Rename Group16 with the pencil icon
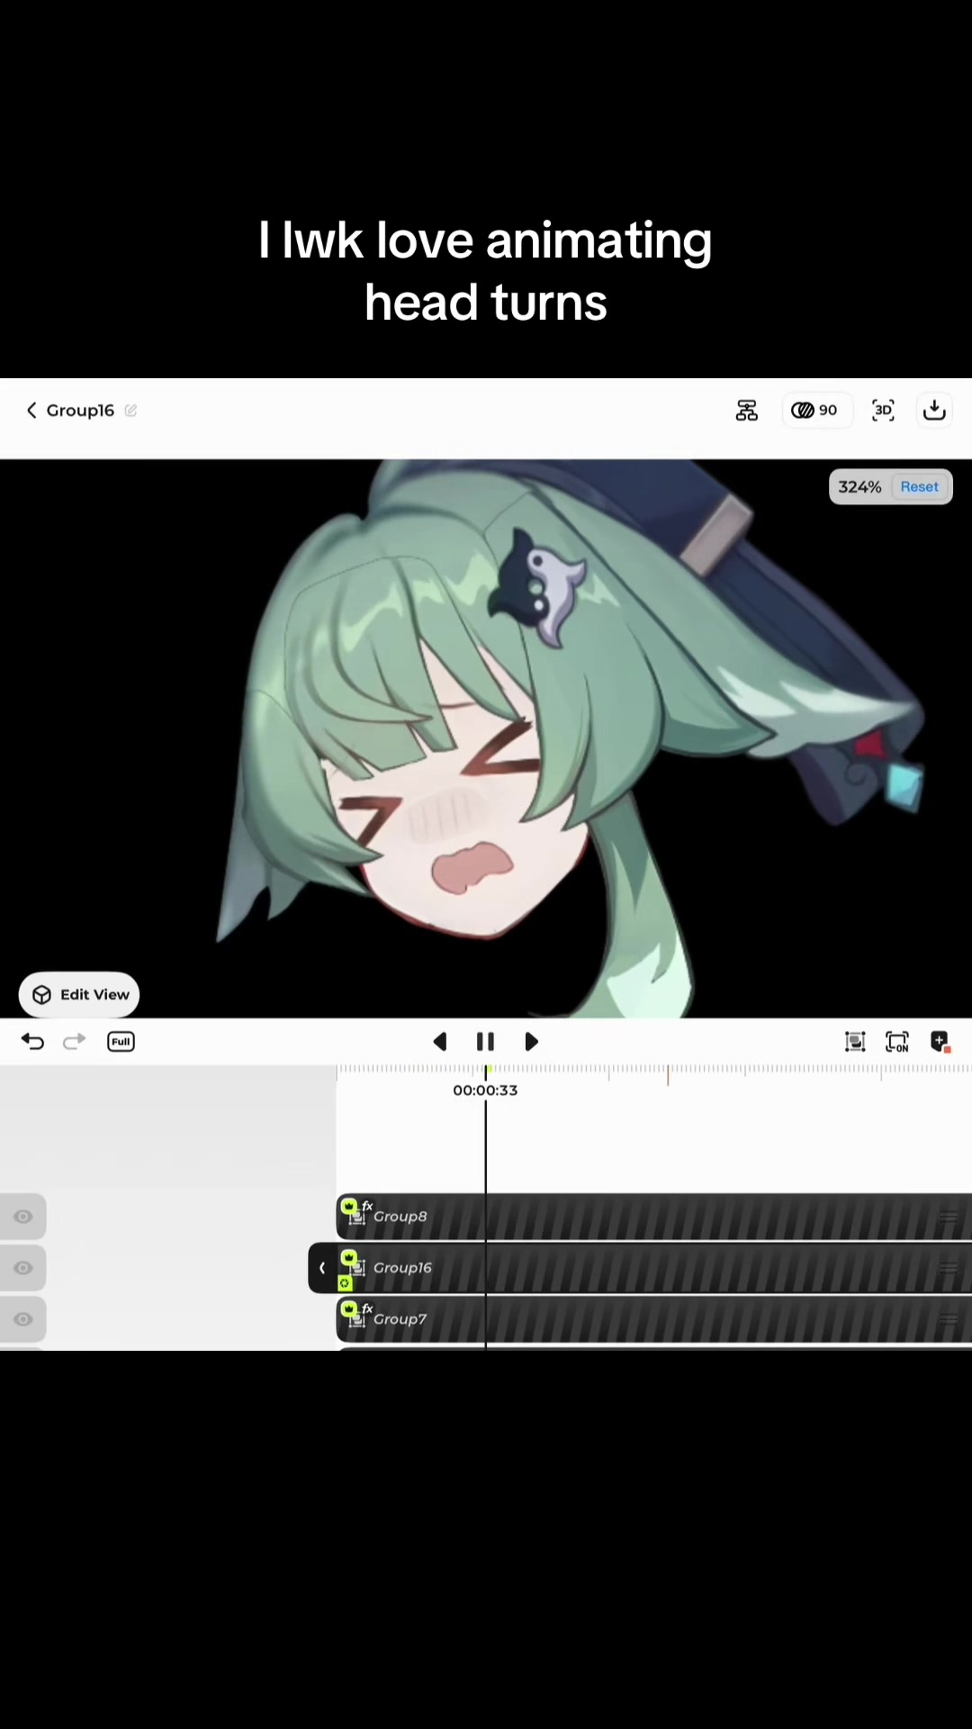 pos(130,411)
